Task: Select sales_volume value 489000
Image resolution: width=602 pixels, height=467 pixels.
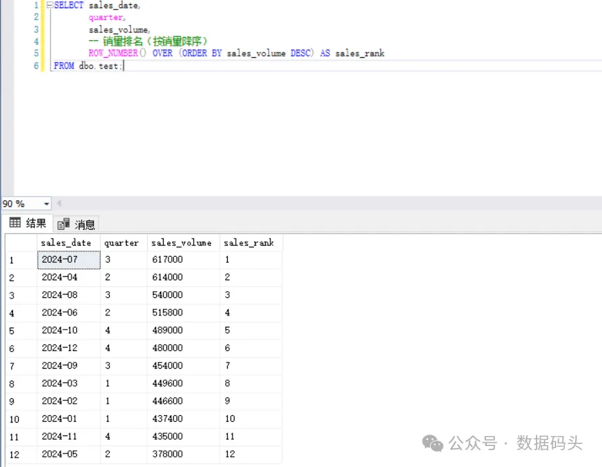Action: [183, 330]
